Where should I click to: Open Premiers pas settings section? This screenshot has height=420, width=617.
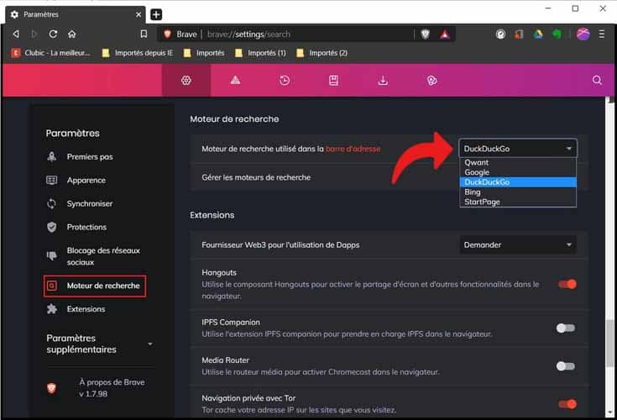click(80, 157)
